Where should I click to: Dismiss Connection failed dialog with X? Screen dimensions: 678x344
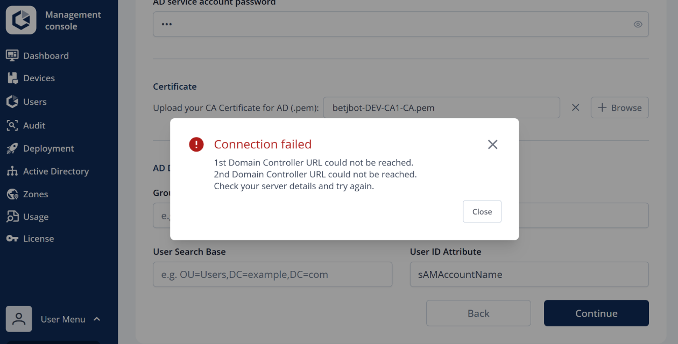point(492,145)
